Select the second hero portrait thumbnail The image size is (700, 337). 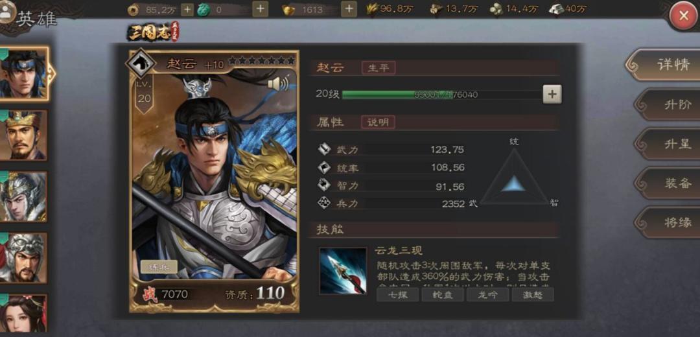[x=23, y=135]
